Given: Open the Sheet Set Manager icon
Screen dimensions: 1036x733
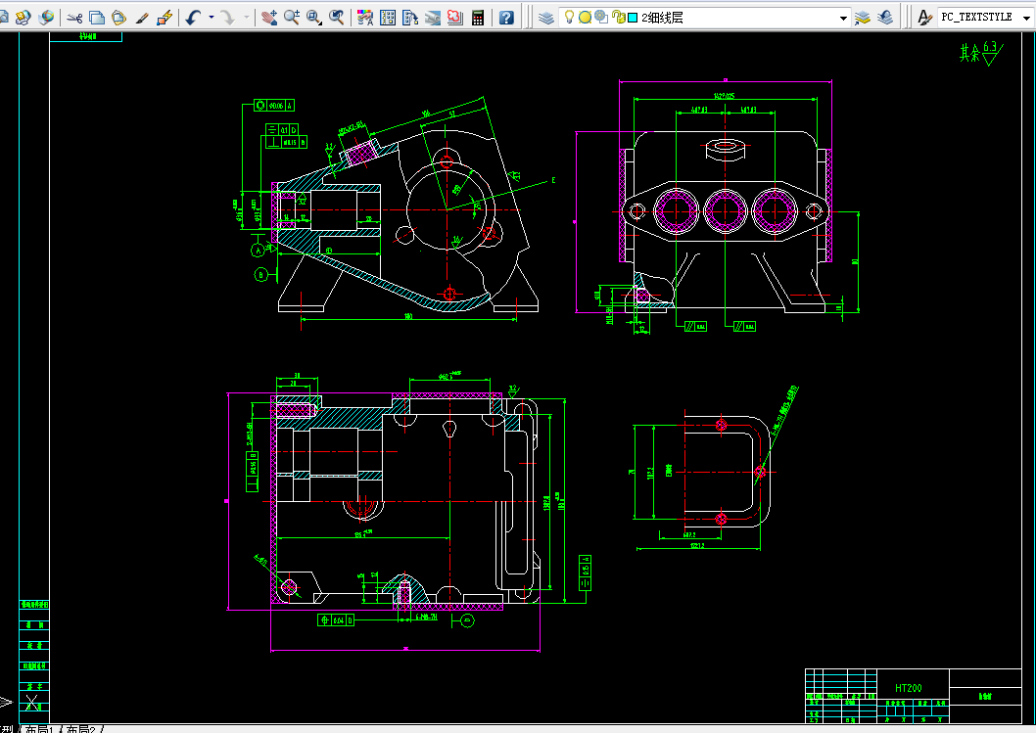Looking at the screenshot, I should pyautogui.click(x=433, y=18).
